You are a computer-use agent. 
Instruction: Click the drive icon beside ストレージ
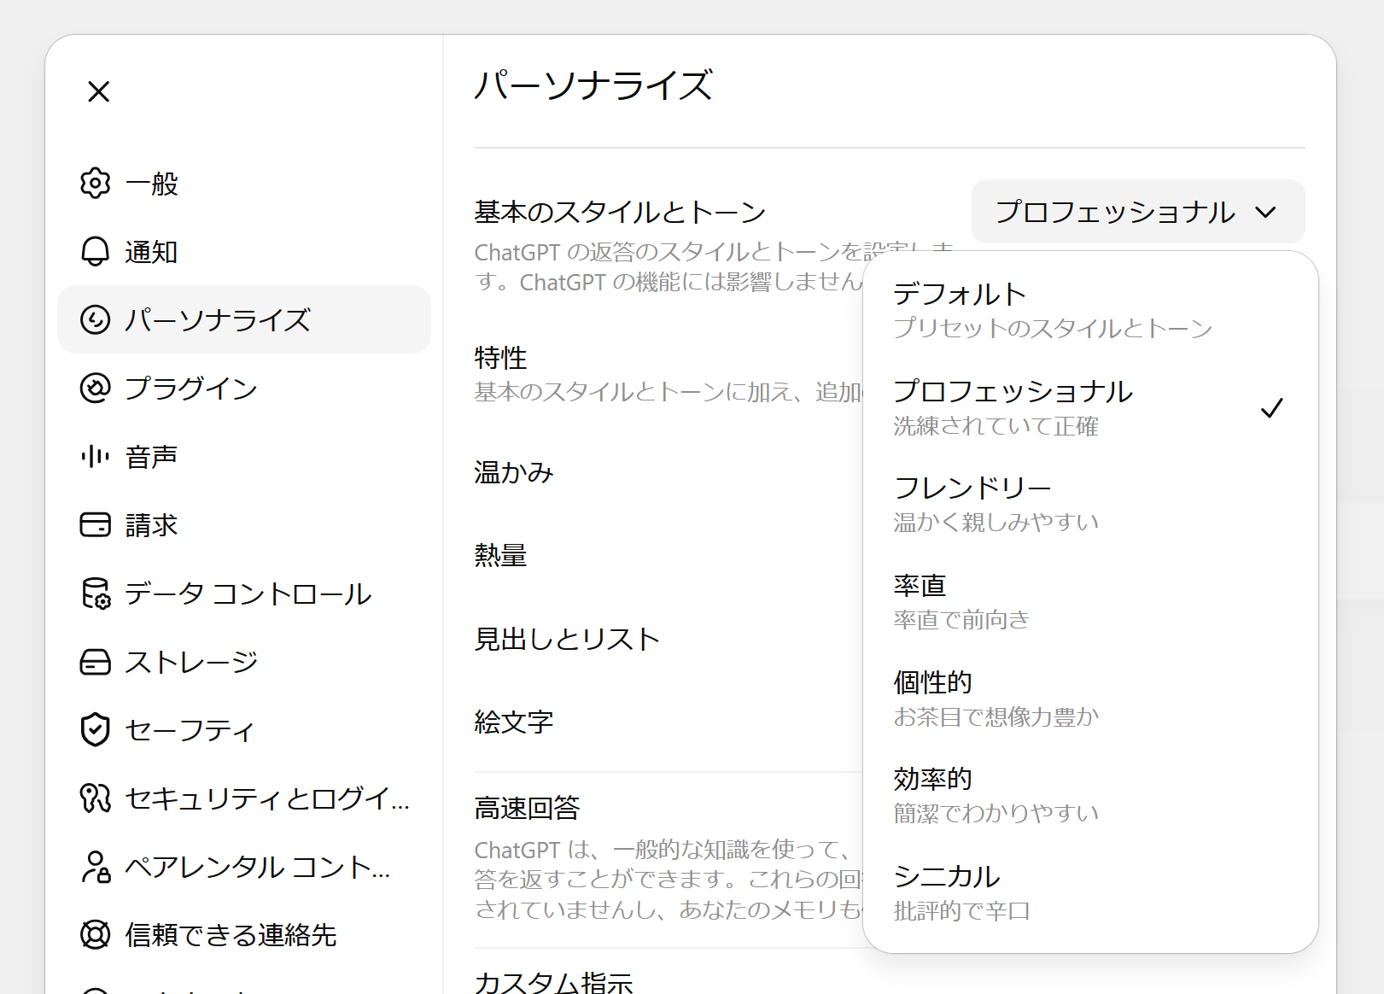[96, 662]
